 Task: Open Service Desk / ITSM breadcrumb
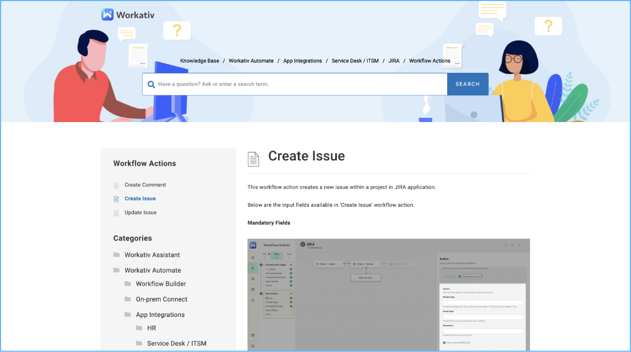(x=355, y=61)
